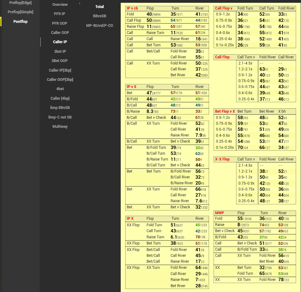
Task: Open the Preflop[Edge] section
Action: pos(20,3)
